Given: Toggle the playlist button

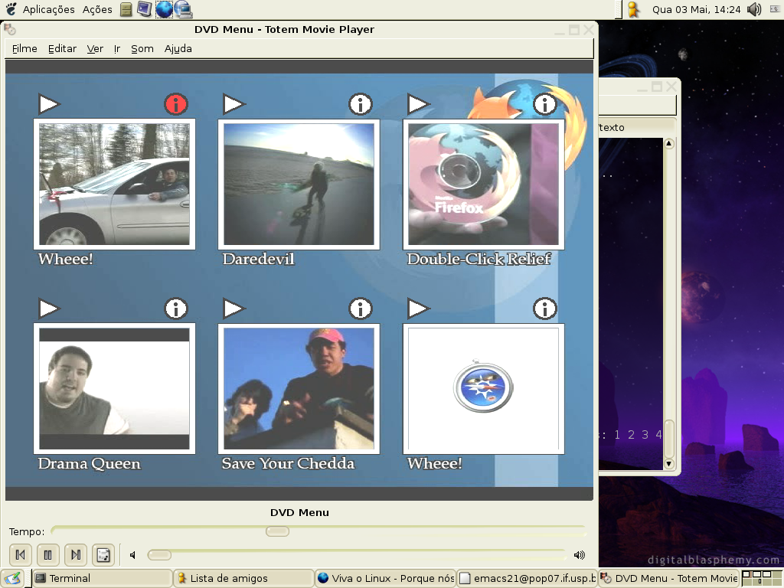Looking at the screenshot, I should pyautogui.click(x=103, y=555).
